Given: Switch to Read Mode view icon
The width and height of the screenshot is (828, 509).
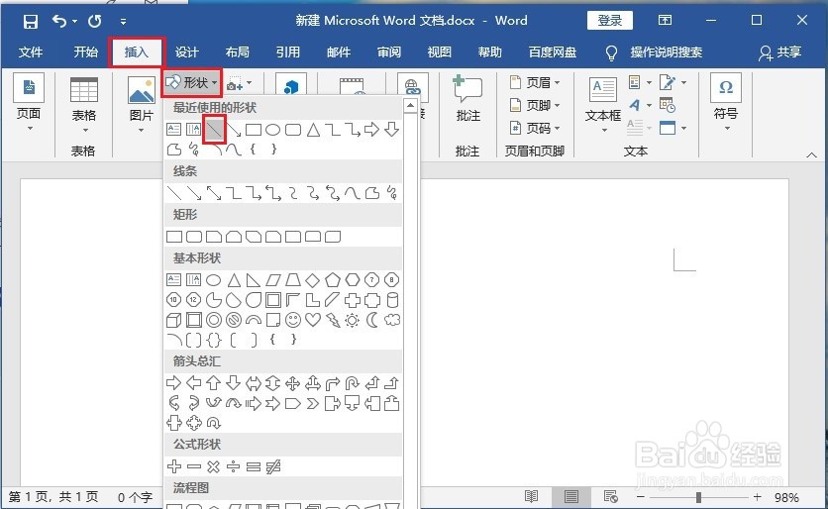Looking at the screenshot, I should point(531,497).
